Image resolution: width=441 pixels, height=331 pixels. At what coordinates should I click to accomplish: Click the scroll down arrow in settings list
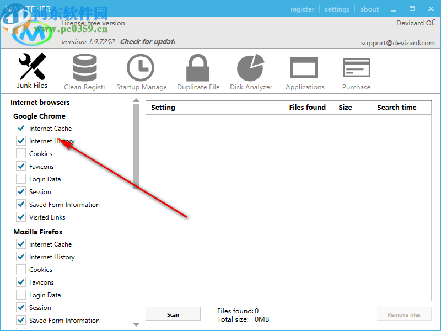(136, 324)
